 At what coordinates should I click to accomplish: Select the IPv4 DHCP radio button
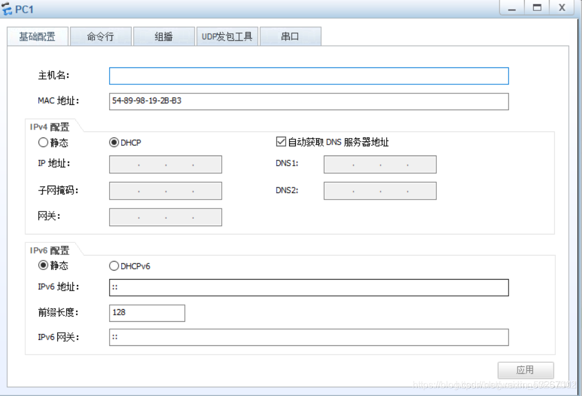[x=114, y=142]
